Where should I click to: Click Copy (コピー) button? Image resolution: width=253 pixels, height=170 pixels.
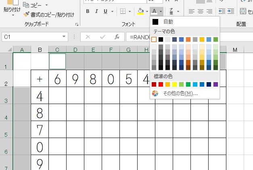coord(32,5)
